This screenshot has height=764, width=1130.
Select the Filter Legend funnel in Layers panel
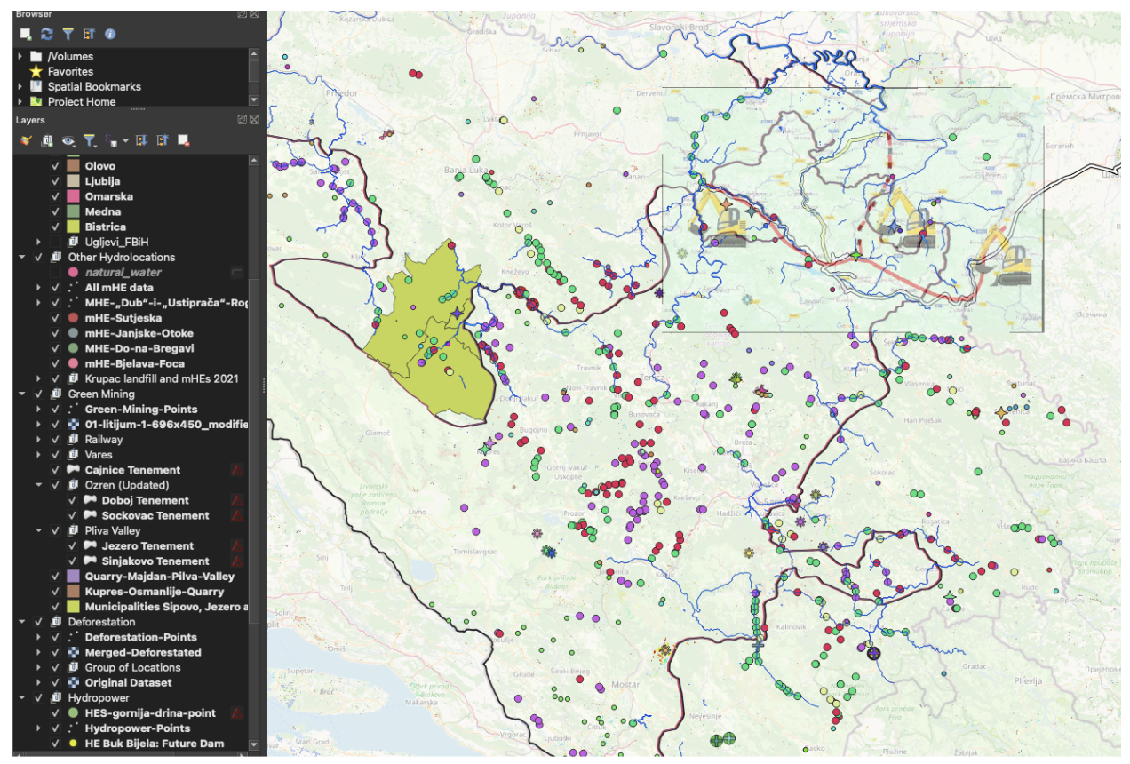pos(90,141)
